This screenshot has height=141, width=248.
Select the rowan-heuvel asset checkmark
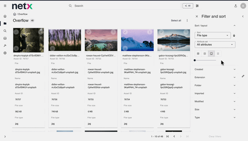89,32
